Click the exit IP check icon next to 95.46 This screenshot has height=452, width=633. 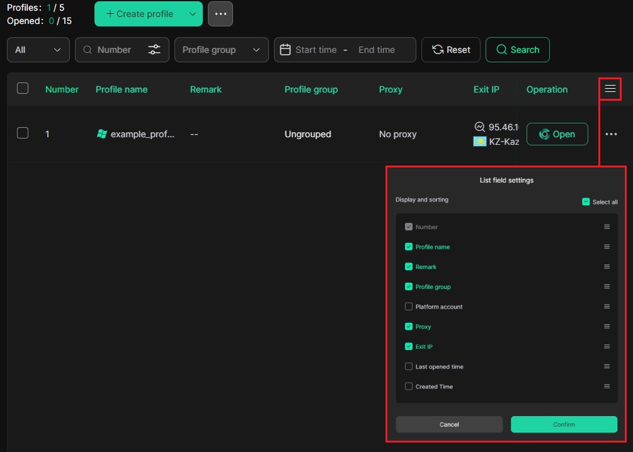[x=479, y=127]
